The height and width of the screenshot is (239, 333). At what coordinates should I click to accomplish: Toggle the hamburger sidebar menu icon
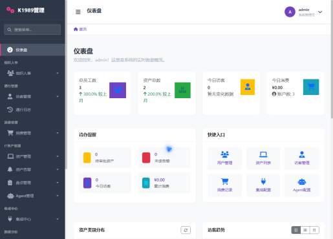78,12
